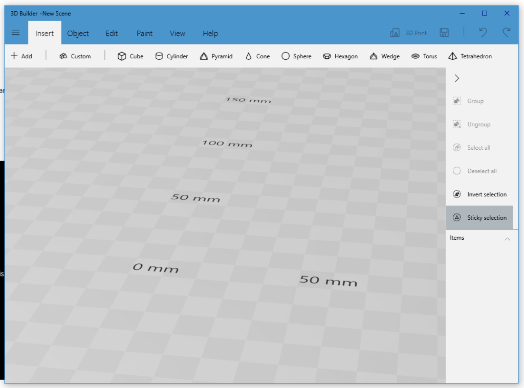The width and height of the screenshot is (524, 388).
Task: Insert a Cone into the scene
Action: [x=257, y=56]
